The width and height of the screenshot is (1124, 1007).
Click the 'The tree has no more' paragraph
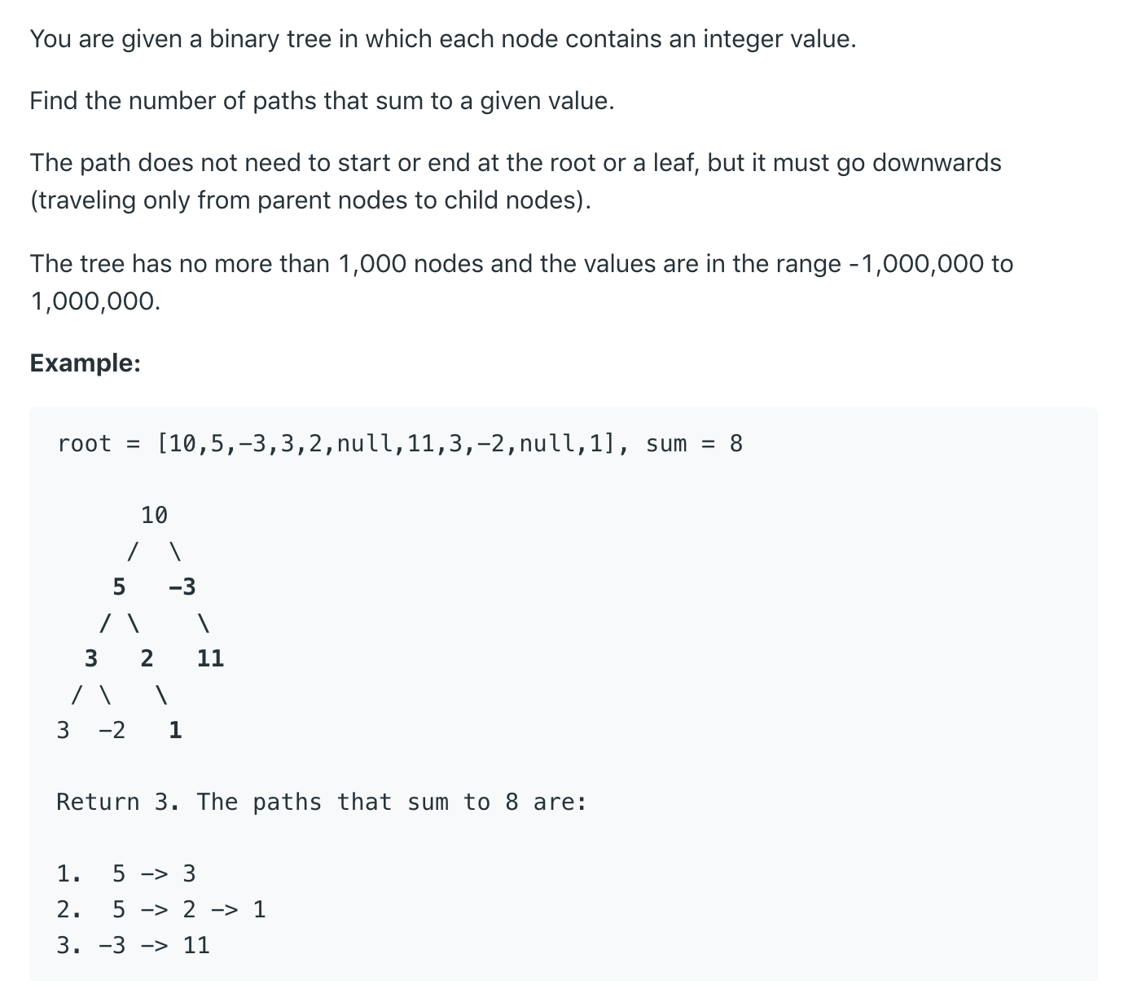[x=522, y=282]
